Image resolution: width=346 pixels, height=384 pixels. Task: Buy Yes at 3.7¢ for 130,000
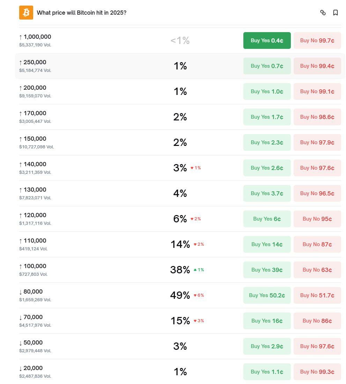coord(267,193)
